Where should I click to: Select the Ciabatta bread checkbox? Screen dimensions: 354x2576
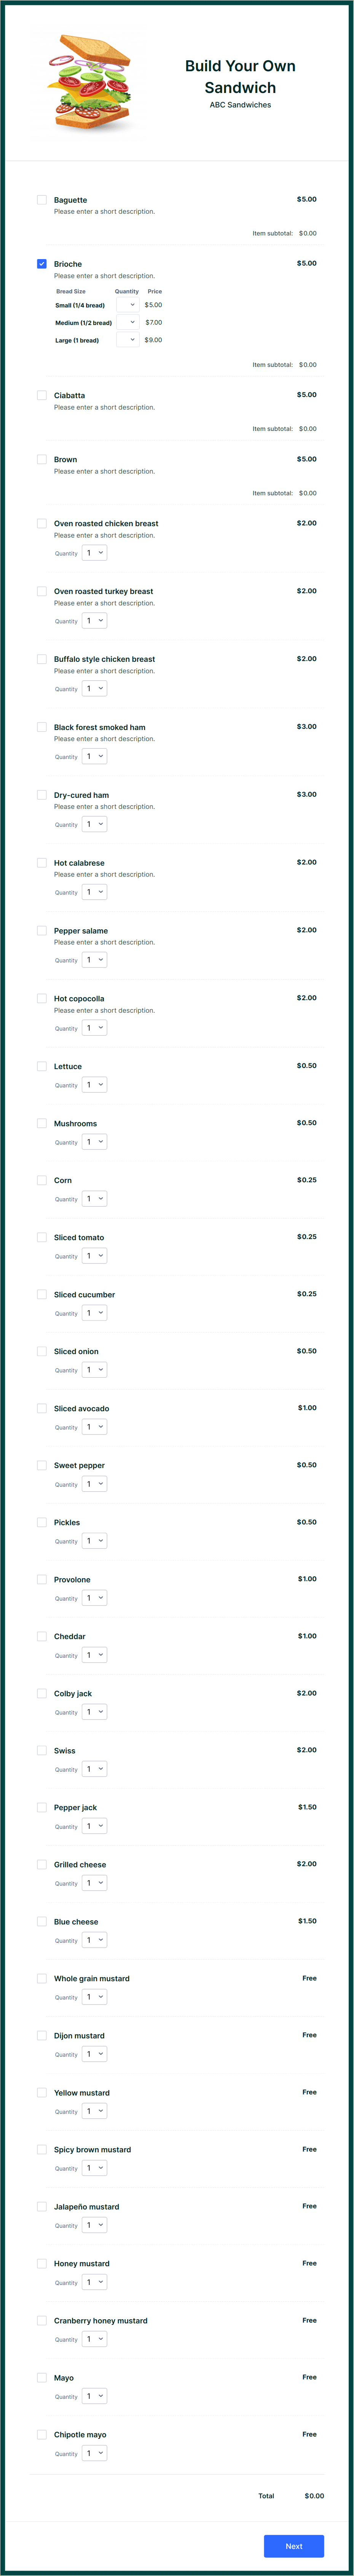pos(41,395)
